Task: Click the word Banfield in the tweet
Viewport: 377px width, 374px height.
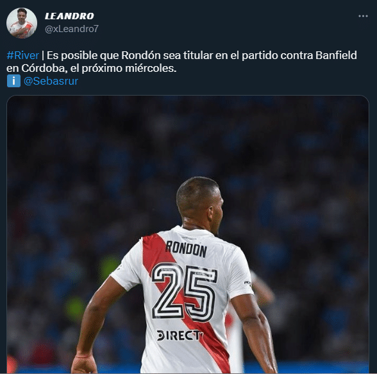Action: point(336,55)
